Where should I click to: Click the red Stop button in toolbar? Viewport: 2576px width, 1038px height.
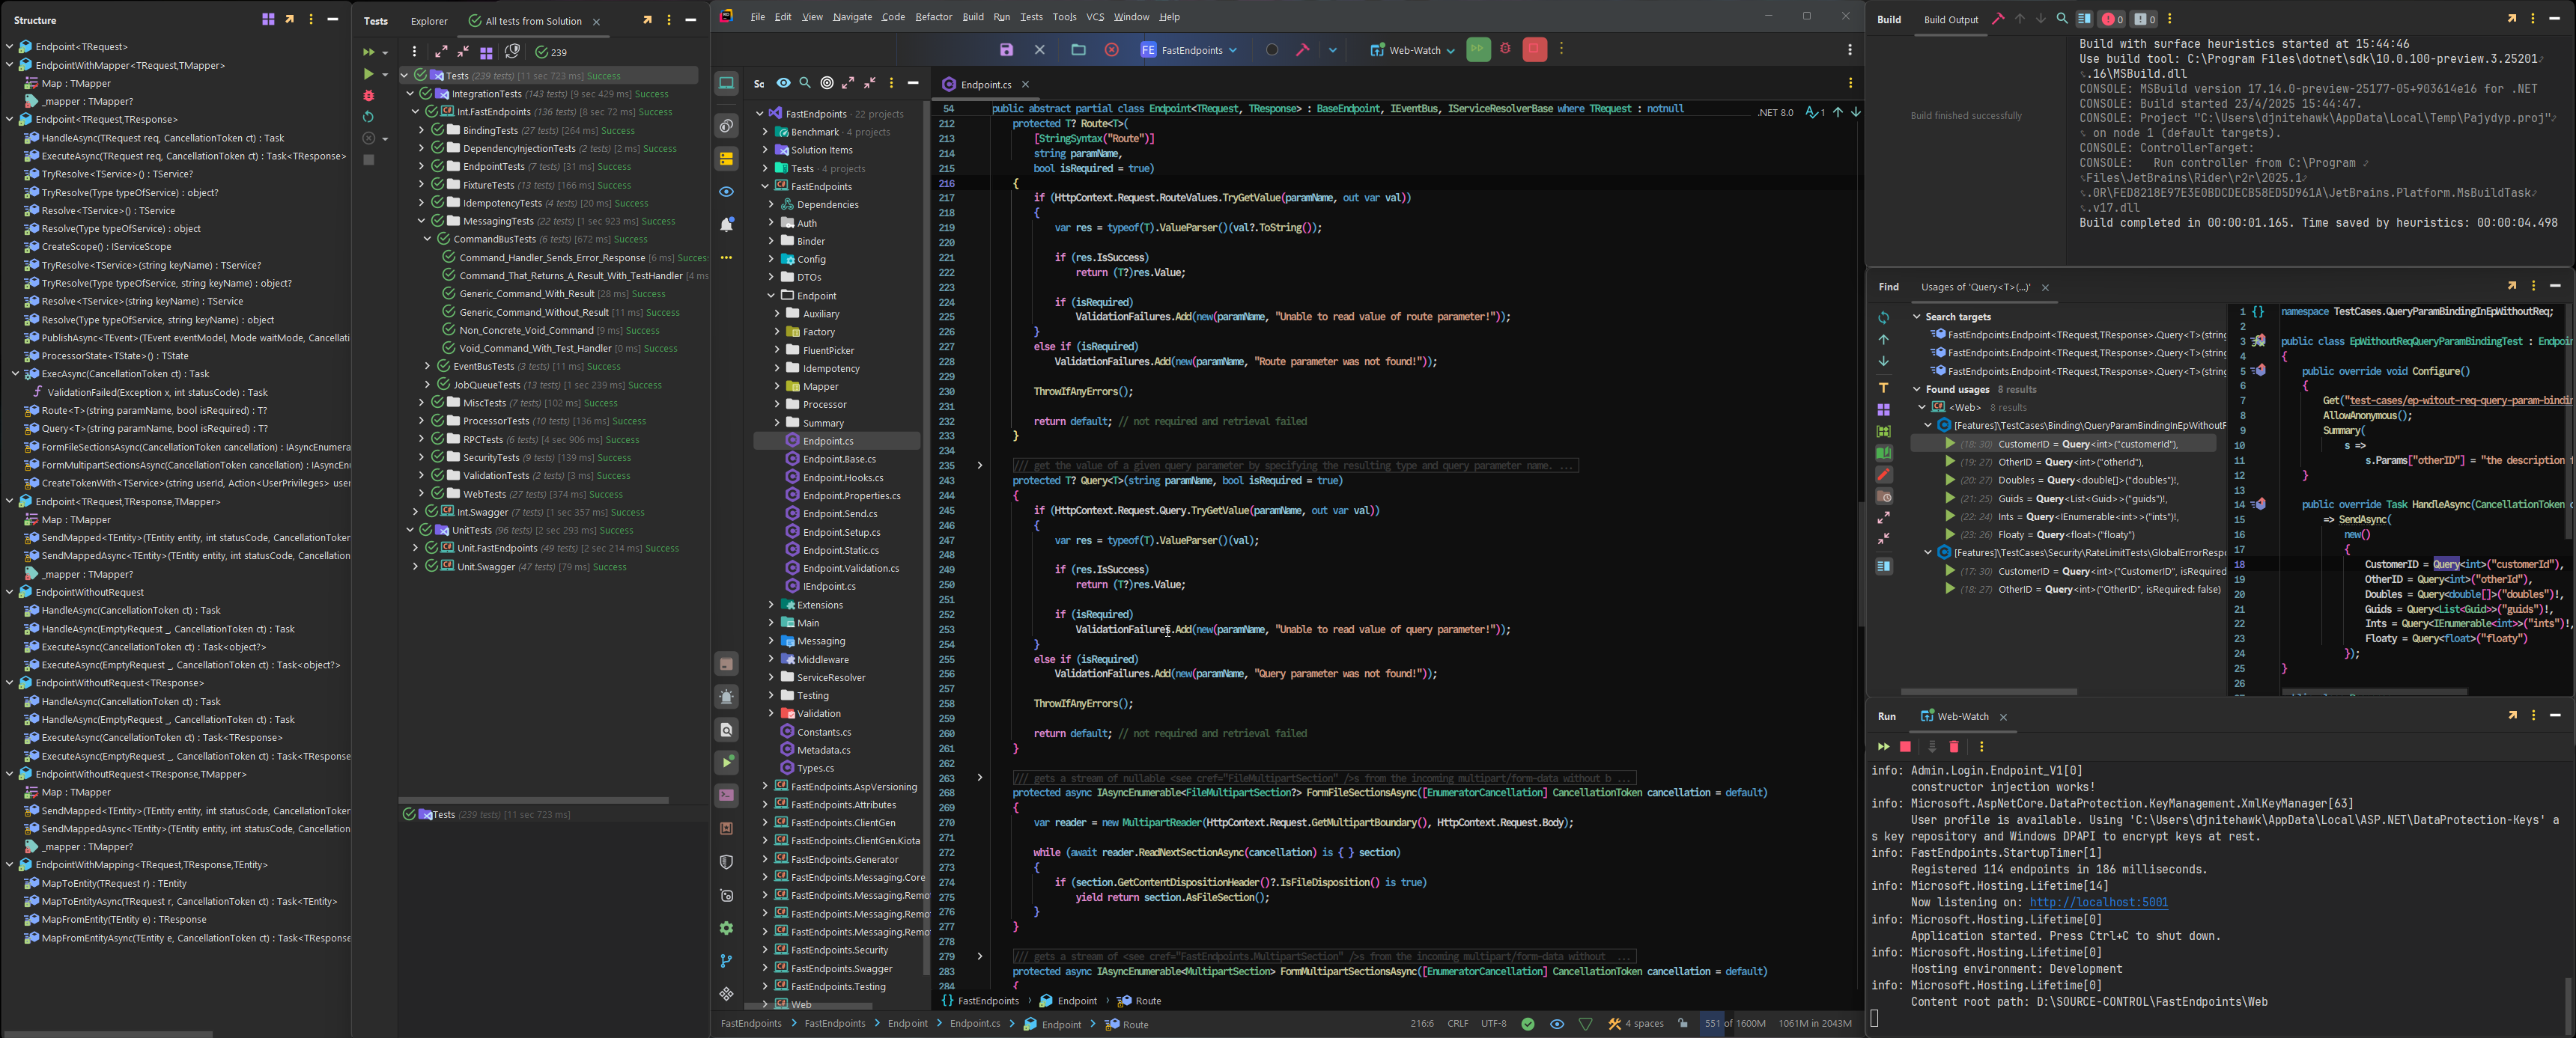coord(1534,50)
